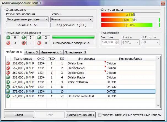
Task: Click the red V counter value 3
Action: pyautogui.click(x=15, y=43)
